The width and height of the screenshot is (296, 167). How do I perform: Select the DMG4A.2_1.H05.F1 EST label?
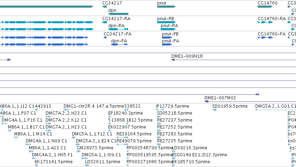point(52,155)
